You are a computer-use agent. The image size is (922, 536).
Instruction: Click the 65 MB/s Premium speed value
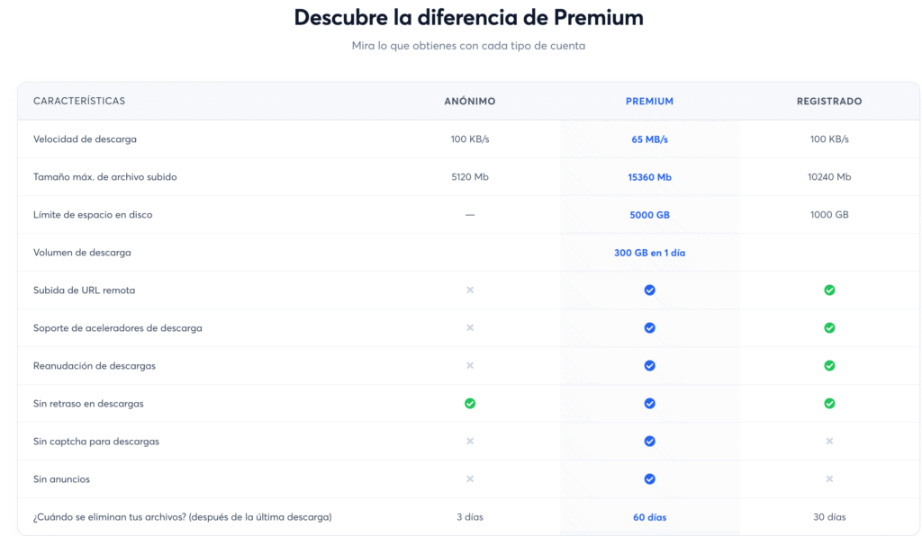649,139
